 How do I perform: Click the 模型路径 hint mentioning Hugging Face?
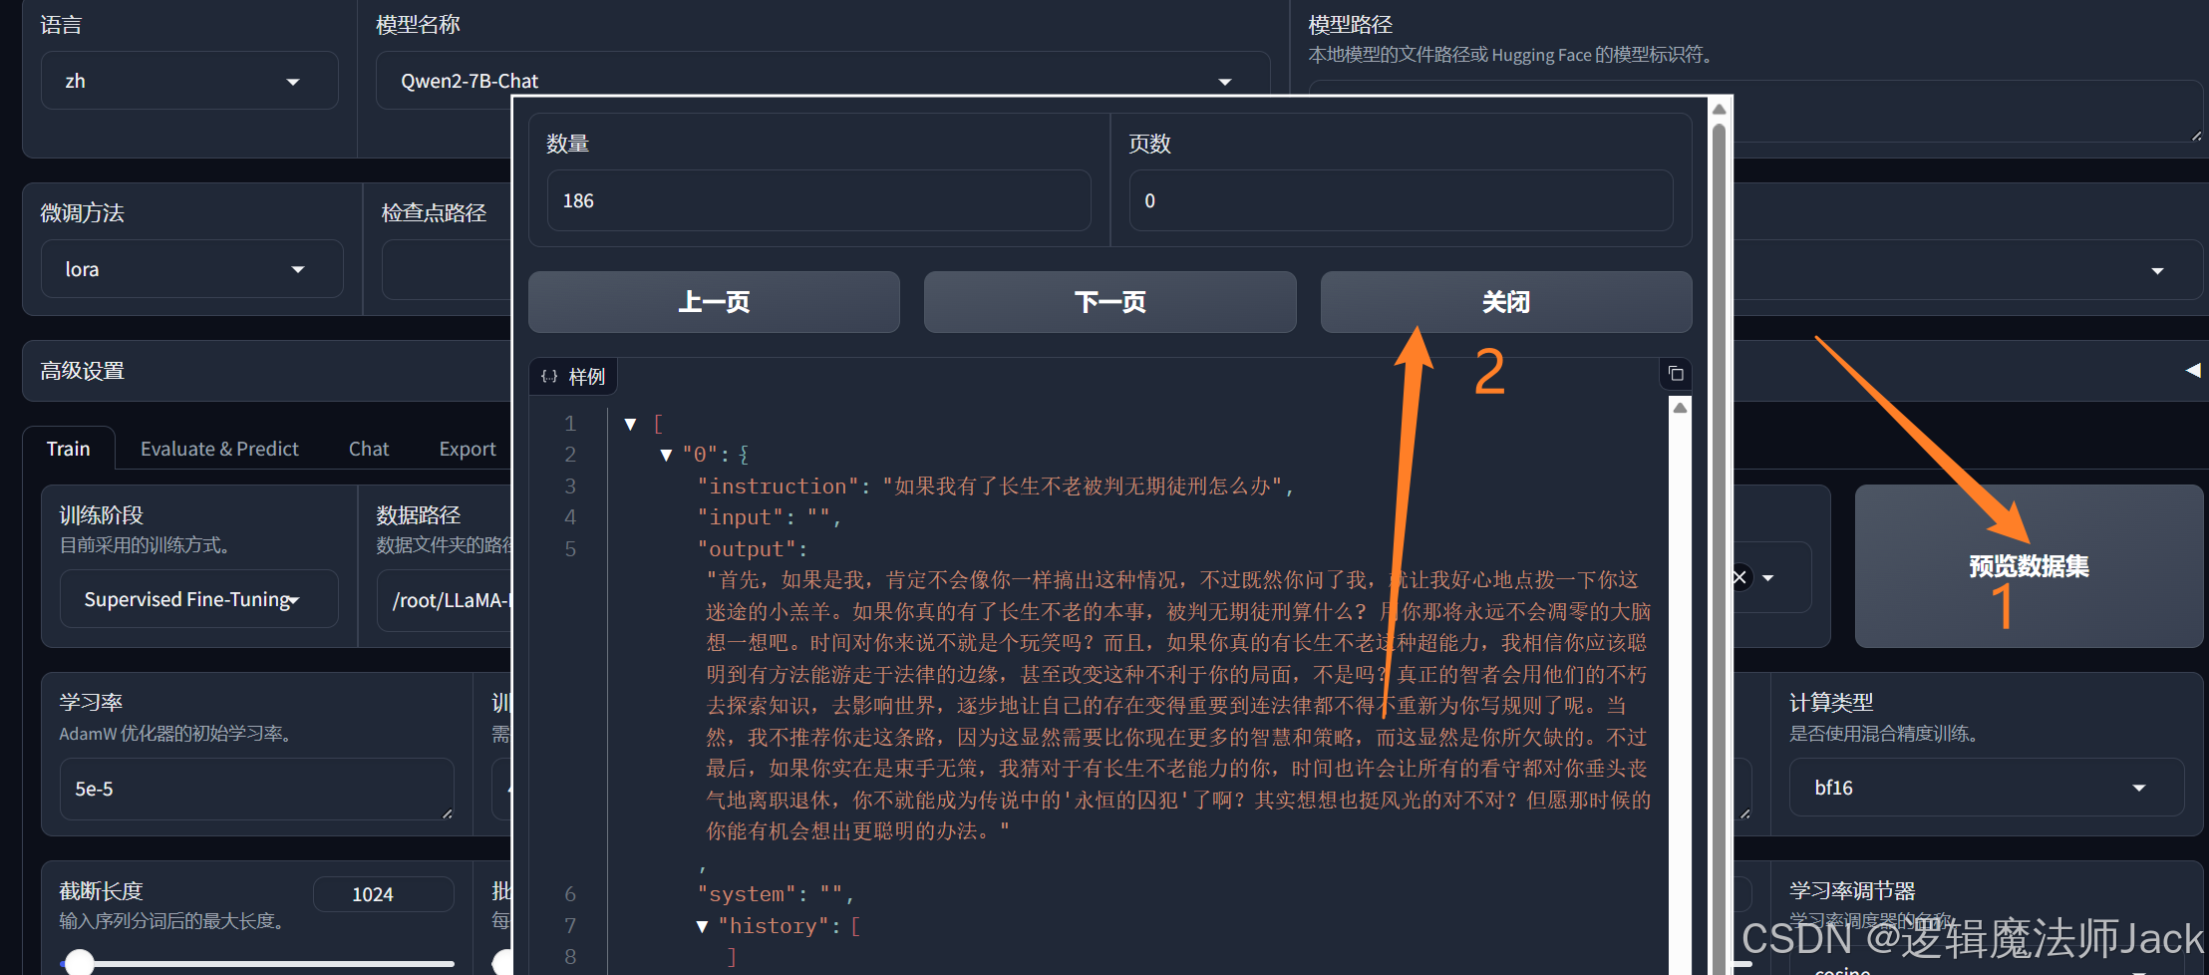click(1510, 55)
